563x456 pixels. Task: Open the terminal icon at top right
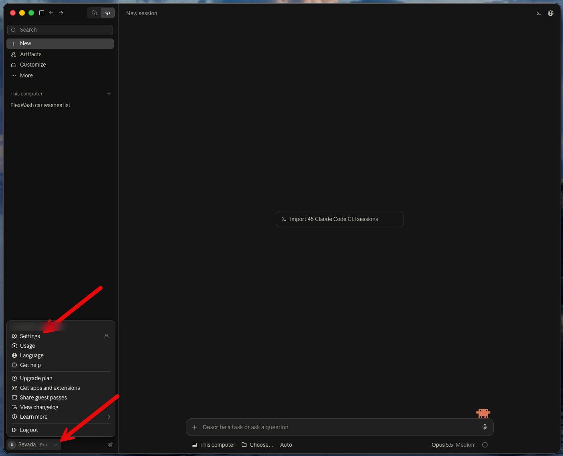pos(539,13)
